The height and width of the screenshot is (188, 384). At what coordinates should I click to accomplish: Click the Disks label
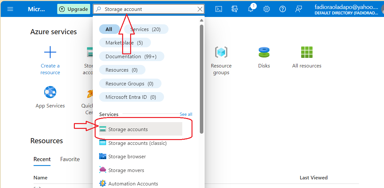coord(264,66)
